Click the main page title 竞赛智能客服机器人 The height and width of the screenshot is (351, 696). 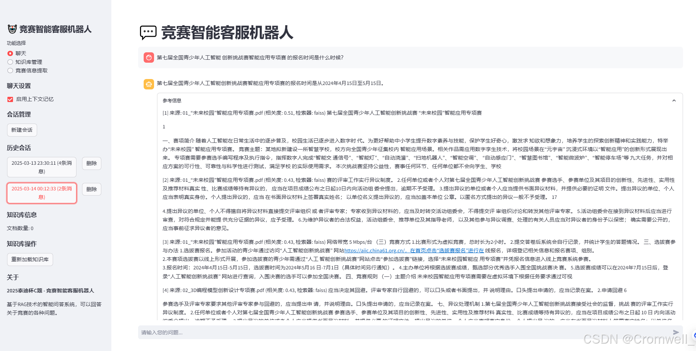click(227, 33)
